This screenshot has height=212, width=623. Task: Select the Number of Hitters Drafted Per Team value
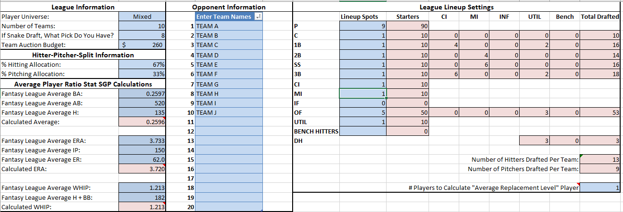click(x=600, y=160)
